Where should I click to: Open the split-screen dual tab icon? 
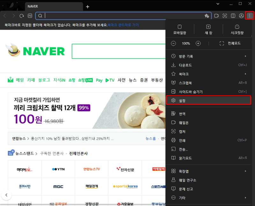[x=233, y=16]
